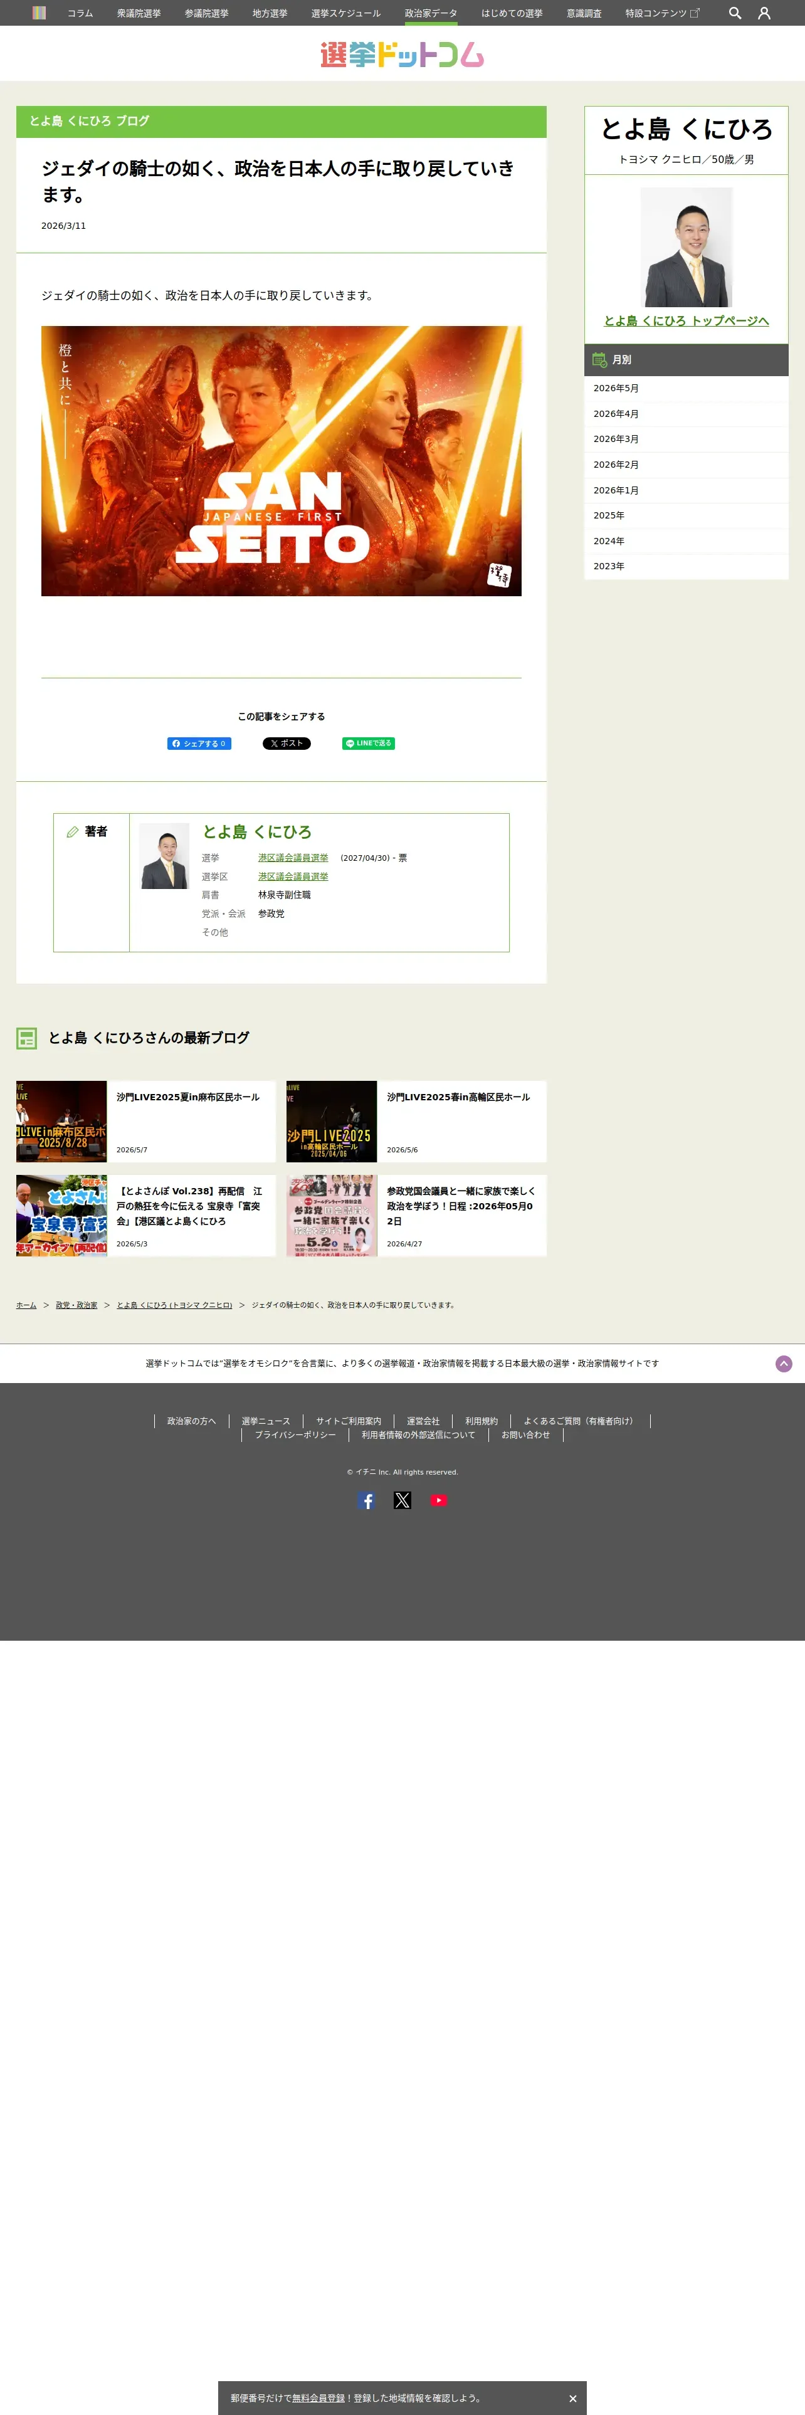Click the colorful striped home icon
805x2415 pixels.
coord(39,13)
